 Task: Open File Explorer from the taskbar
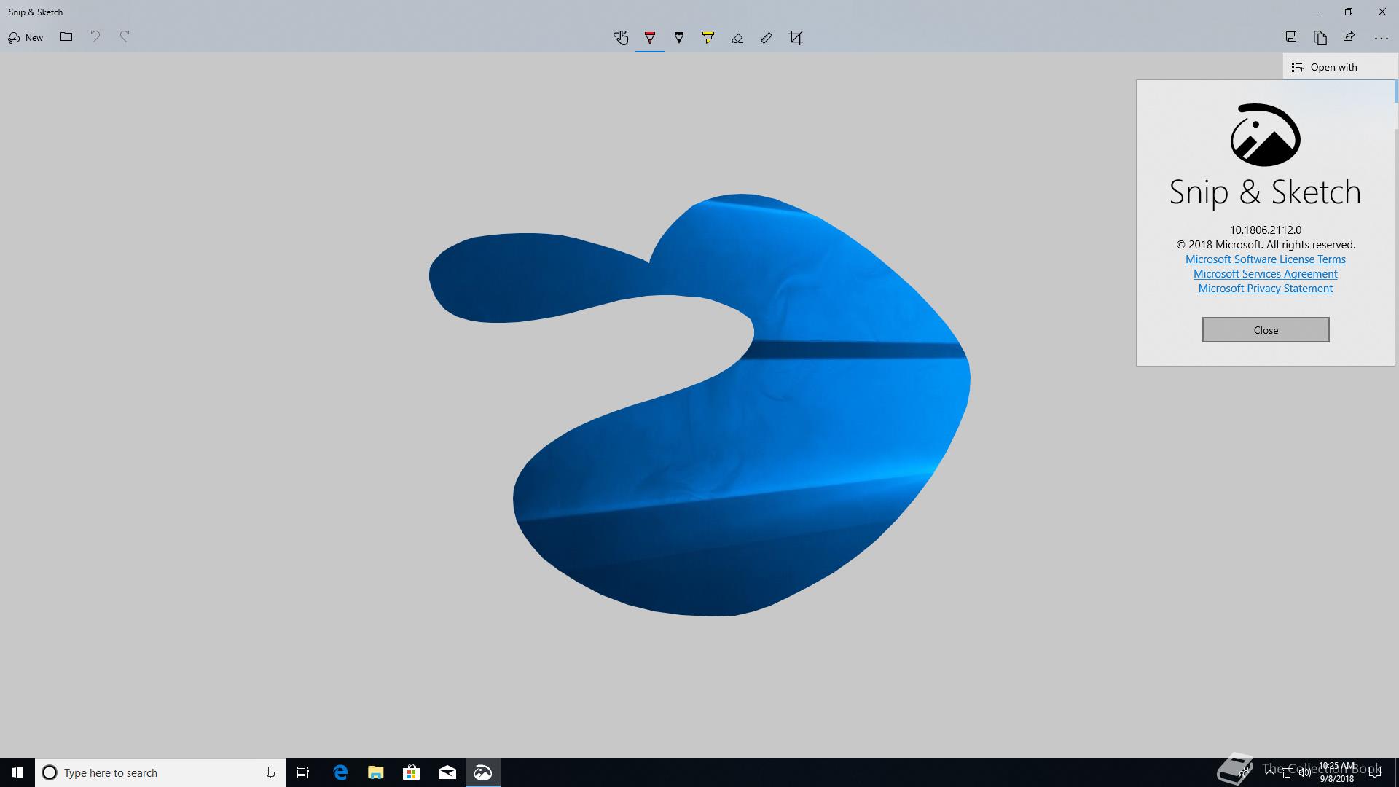(376, 772)
